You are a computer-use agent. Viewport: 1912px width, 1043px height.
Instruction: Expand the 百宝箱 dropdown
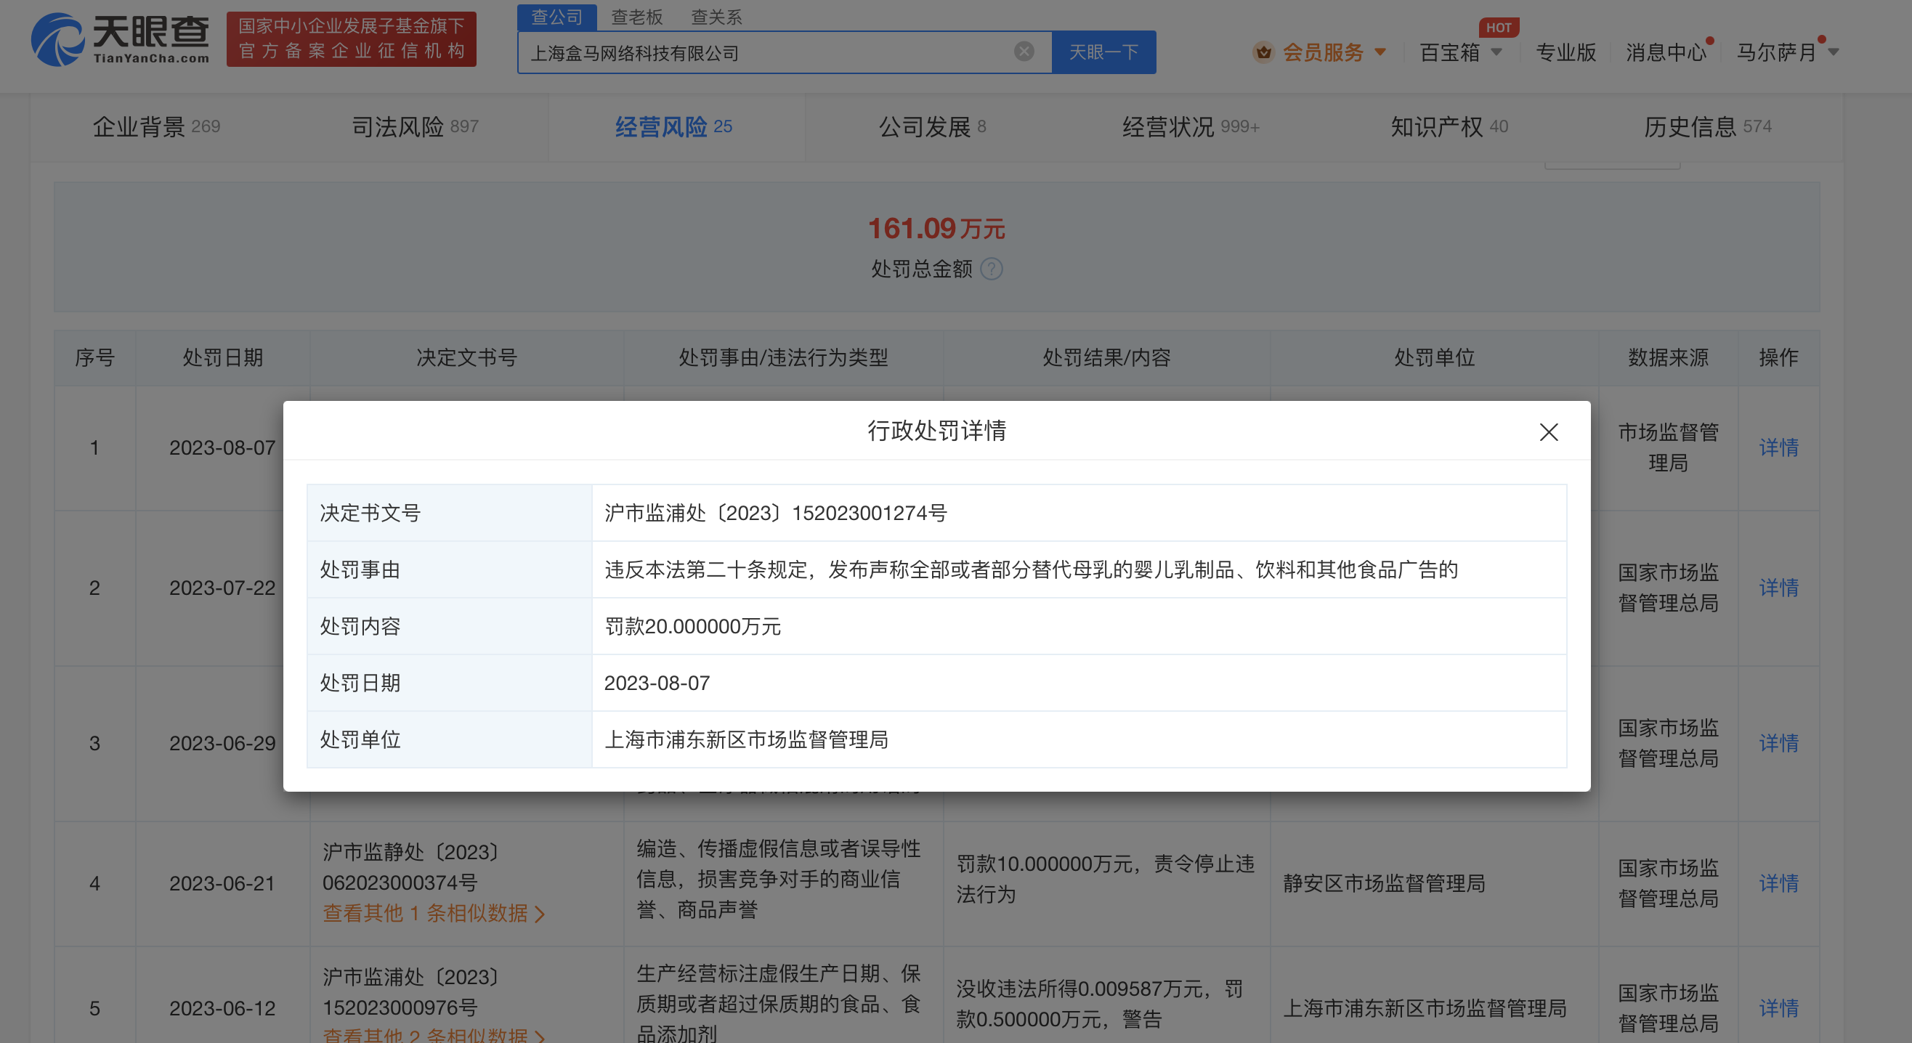tap(1496, 52)
